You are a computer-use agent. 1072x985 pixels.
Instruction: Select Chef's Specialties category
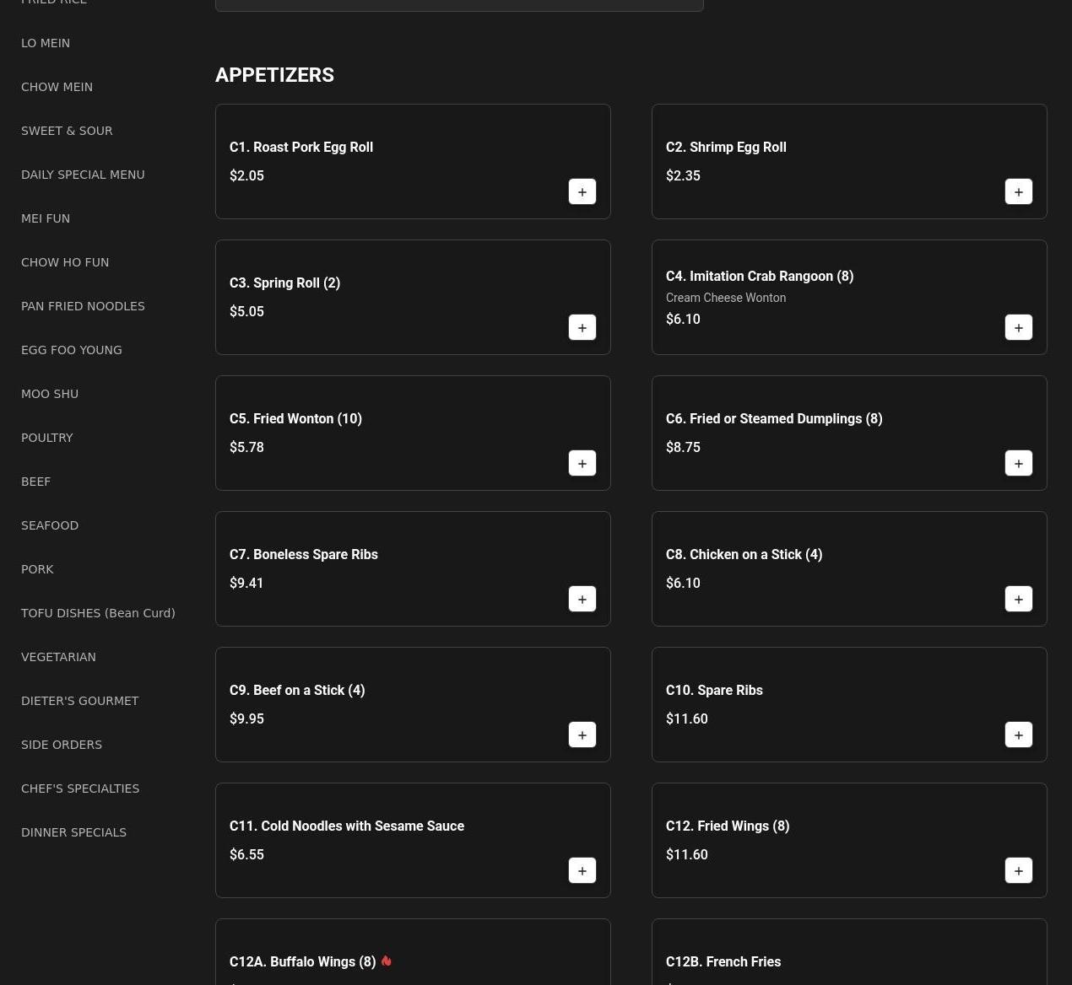pos(80,789)
